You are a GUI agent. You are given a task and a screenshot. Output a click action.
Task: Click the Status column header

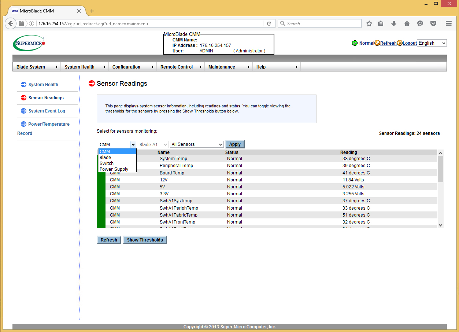[x=232, y=152]
